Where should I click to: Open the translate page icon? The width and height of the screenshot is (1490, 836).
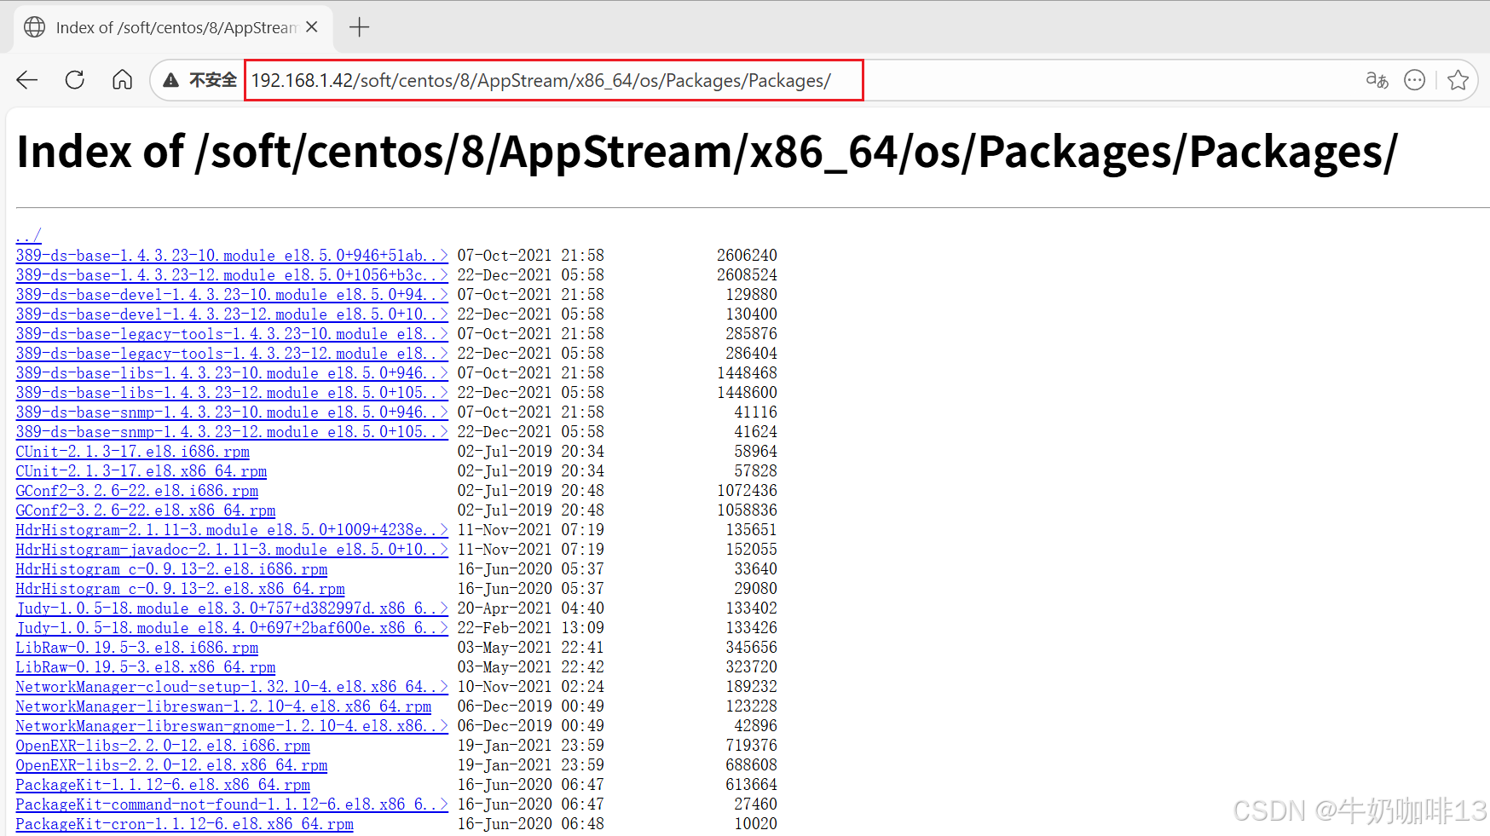[x=1377, y=80]
